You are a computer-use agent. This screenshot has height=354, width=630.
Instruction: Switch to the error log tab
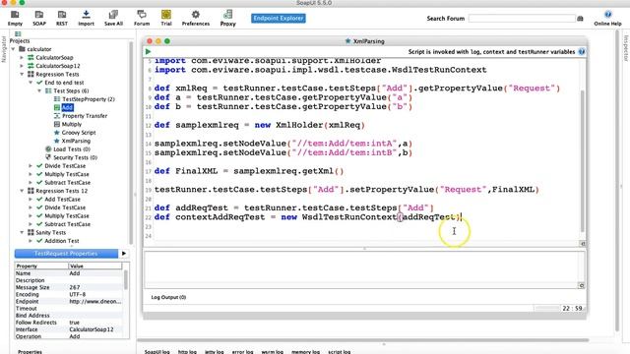[x=243, y=352]
